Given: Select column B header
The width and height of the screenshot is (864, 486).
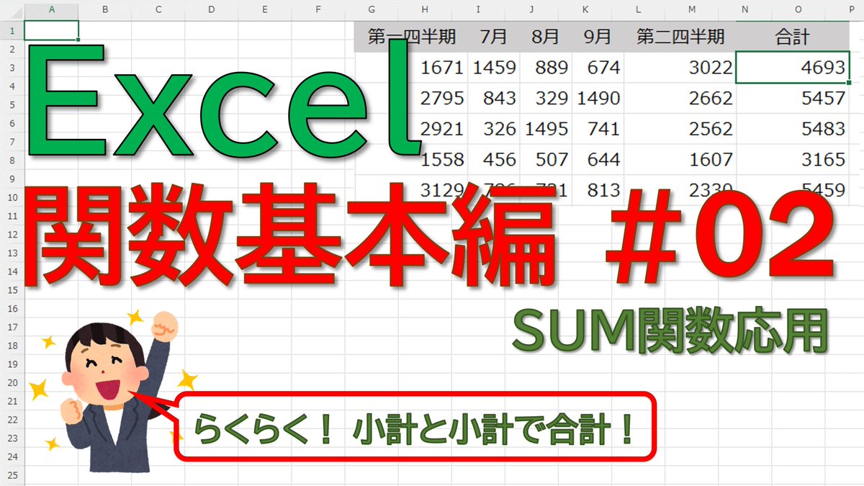Looking at the screenshot, I should tap(104, 10).
